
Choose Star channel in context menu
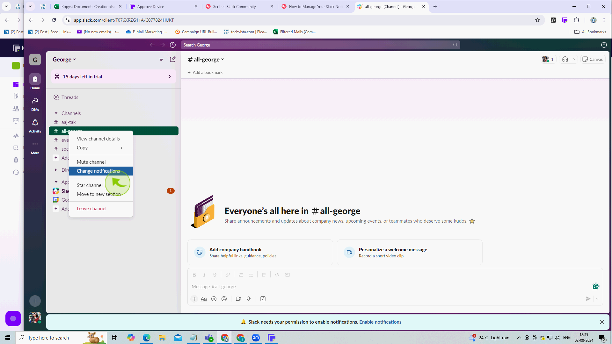101,185
